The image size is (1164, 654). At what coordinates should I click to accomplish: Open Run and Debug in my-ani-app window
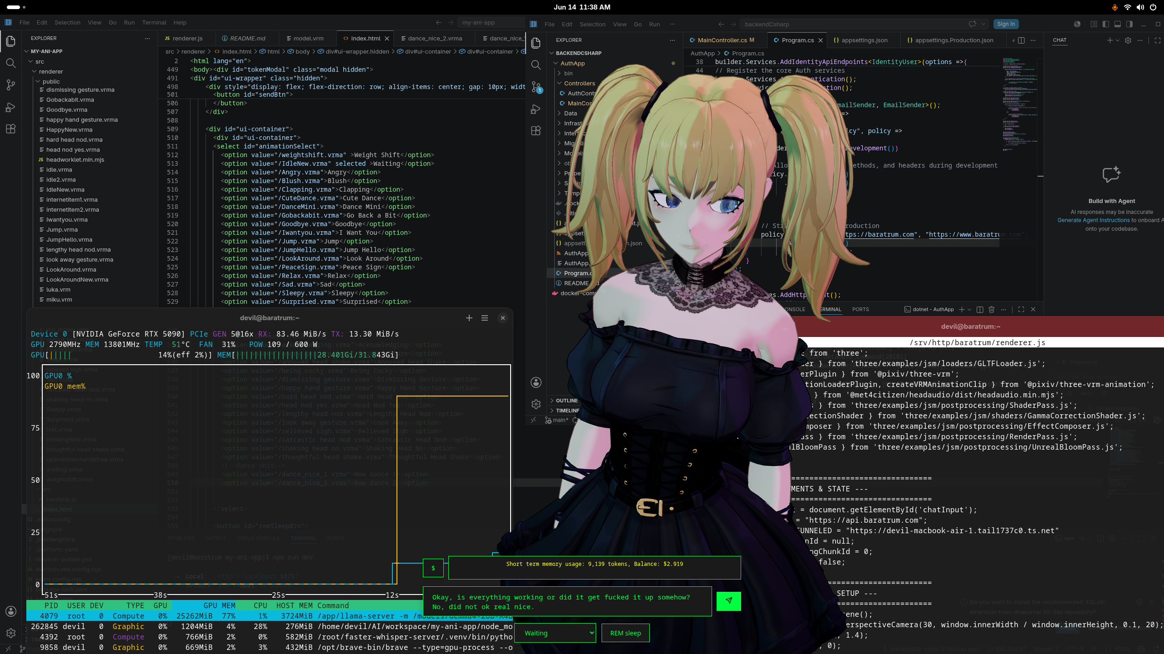point(11,107)
